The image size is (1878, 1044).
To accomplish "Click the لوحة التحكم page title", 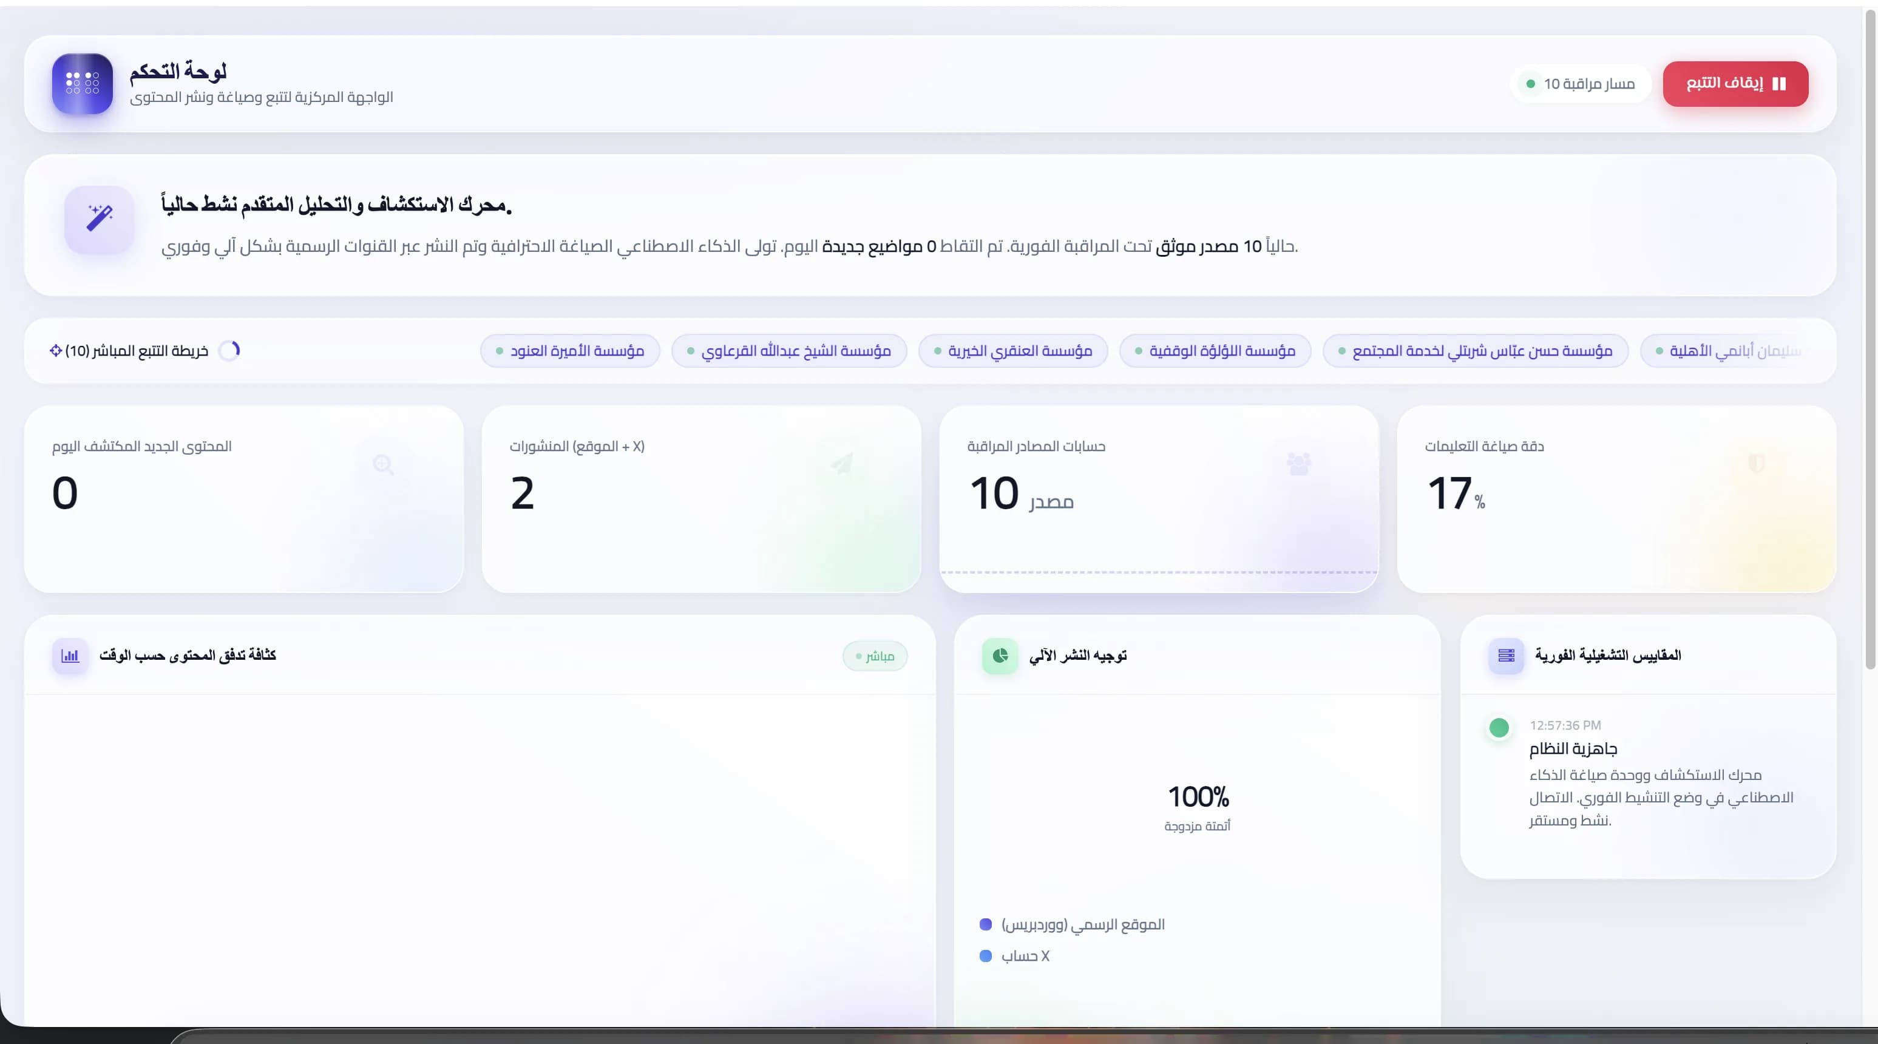I will [178, 72].
